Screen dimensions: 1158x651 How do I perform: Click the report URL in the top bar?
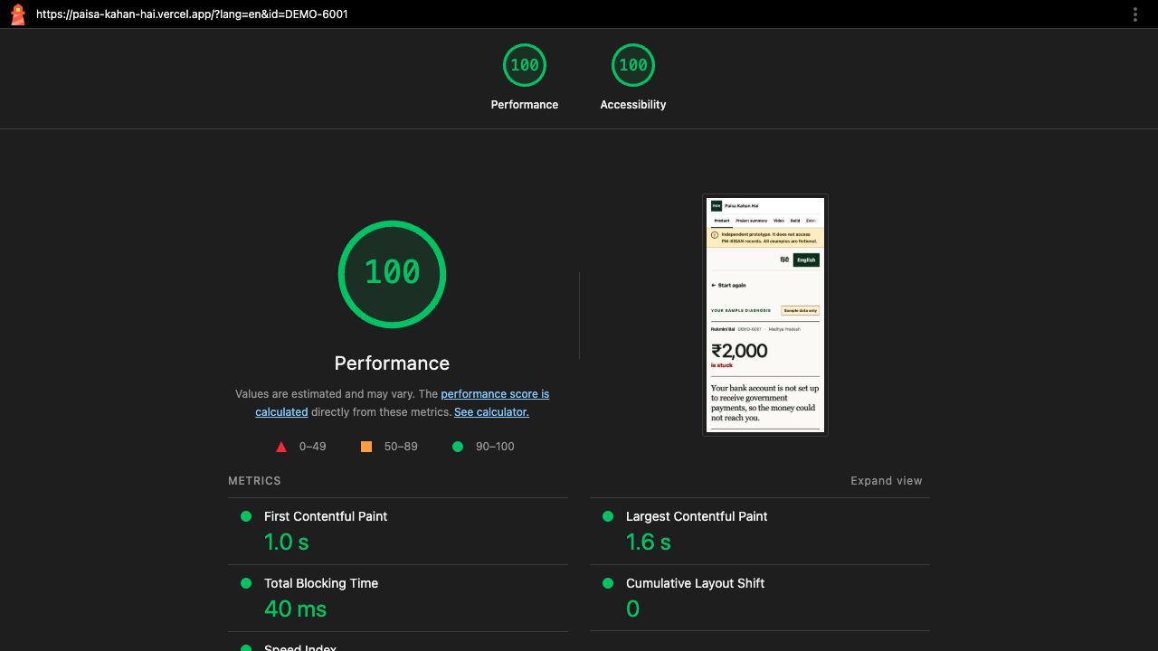(192, 14)
